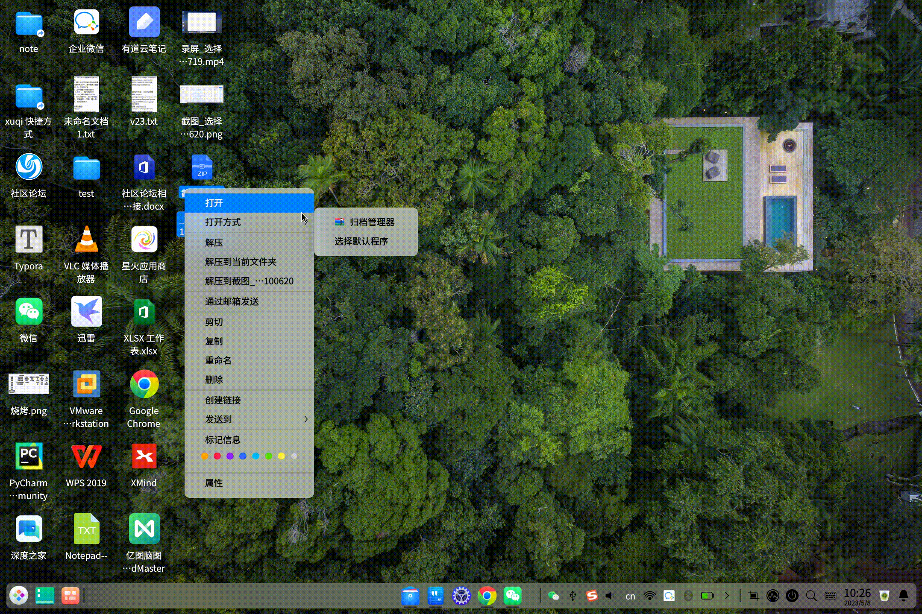The image size is (922, 614).
Task: Mute using the volume speaker icon
Action: (x=610, y=596)
